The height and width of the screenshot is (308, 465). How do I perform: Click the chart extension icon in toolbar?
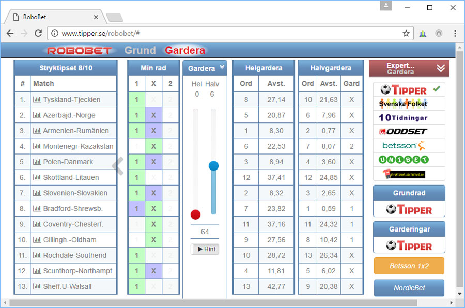coord(423,33)
